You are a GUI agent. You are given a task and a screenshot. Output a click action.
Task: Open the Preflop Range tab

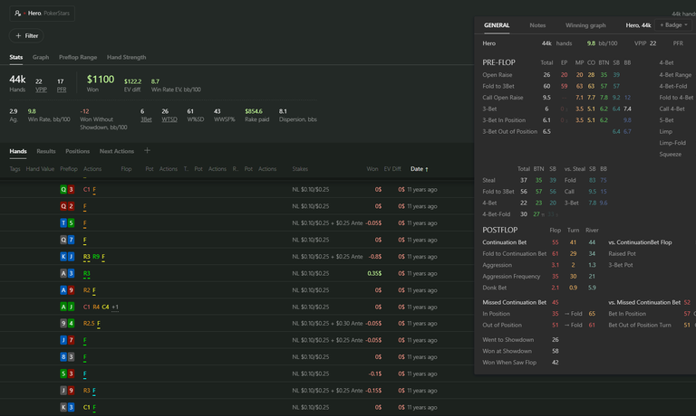tap(78, 57)
